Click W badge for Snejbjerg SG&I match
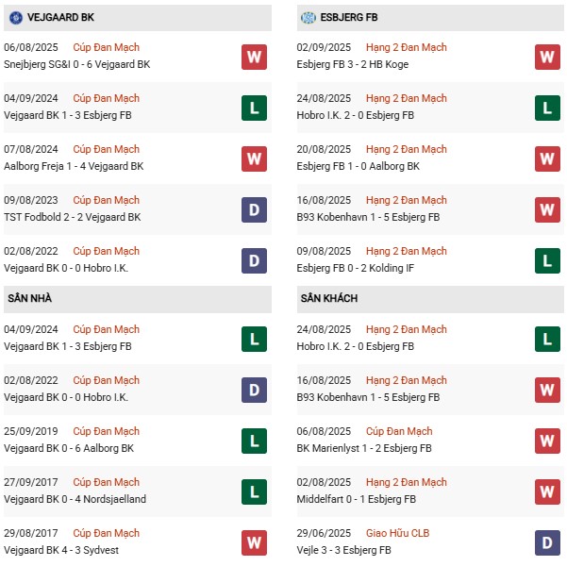 coord(254,57)
